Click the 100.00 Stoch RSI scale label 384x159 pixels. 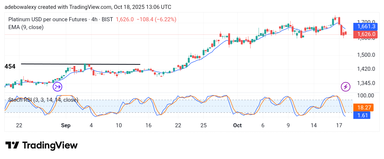tap(365, 96)
